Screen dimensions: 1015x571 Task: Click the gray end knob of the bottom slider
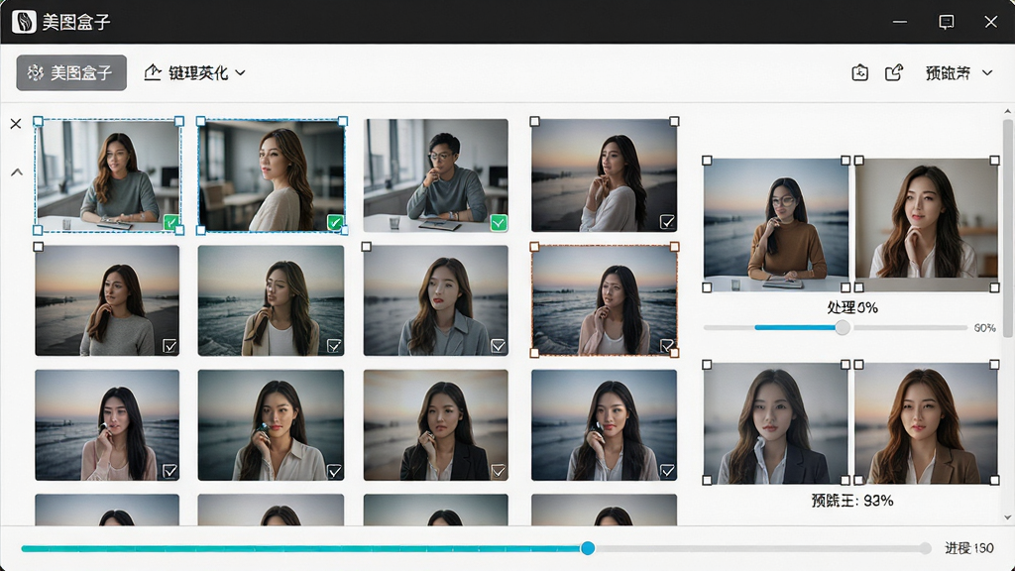pos(926,548)
